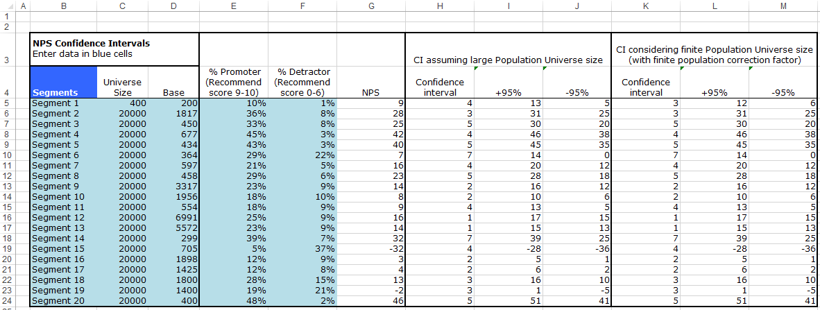This screenshot has width=820, height=310.
Task: Click Confidence interval header in column H
Action: coord(440,83)
